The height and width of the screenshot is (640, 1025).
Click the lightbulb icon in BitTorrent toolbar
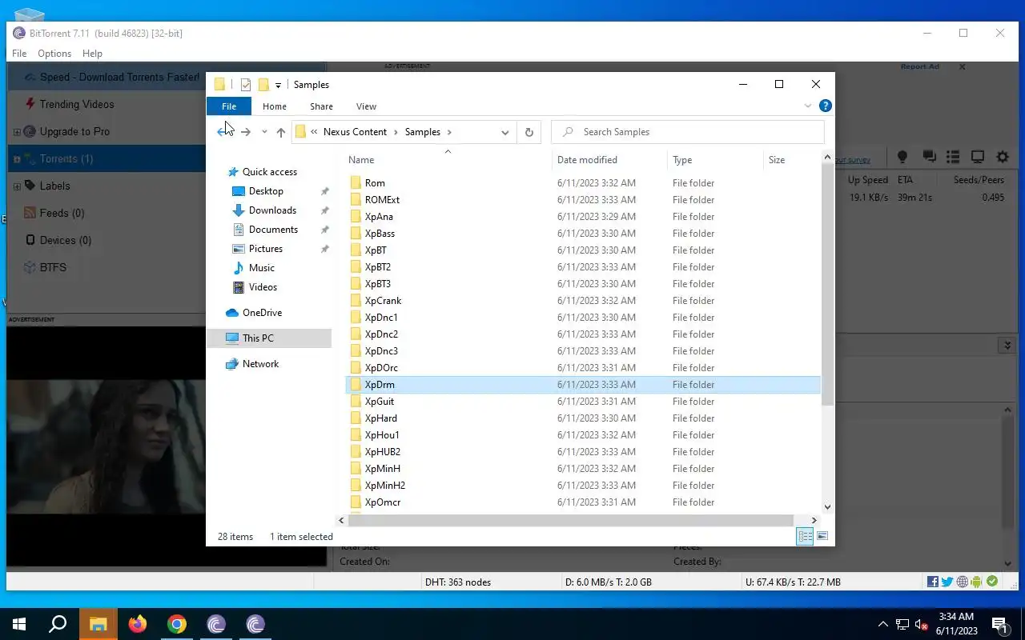[x=902, y=157]
